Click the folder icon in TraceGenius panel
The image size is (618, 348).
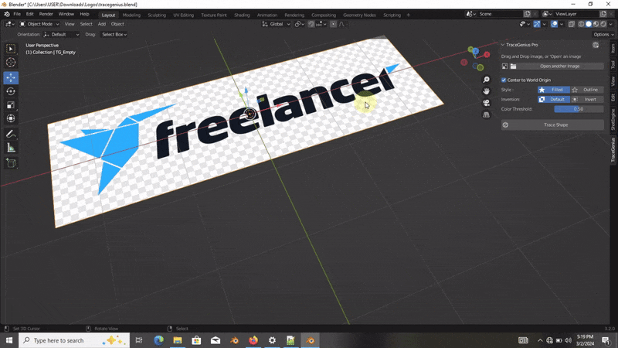[513, 67]
